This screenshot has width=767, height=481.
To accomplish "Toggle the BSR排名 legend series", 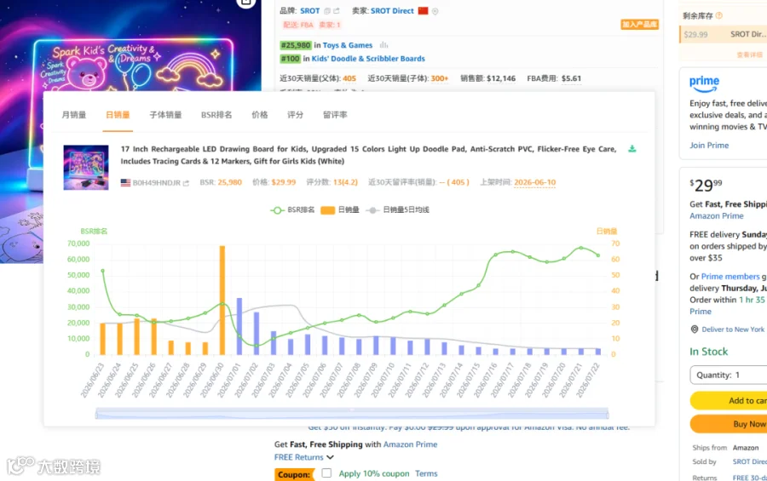I will pyautogui.click(x=292, y=209).
